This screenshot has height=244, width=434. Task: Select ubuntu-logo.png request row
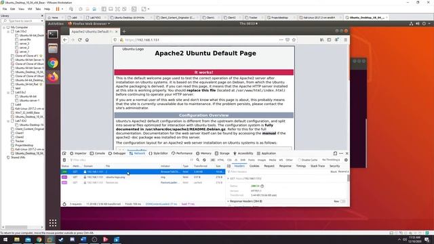pos(143,177)
